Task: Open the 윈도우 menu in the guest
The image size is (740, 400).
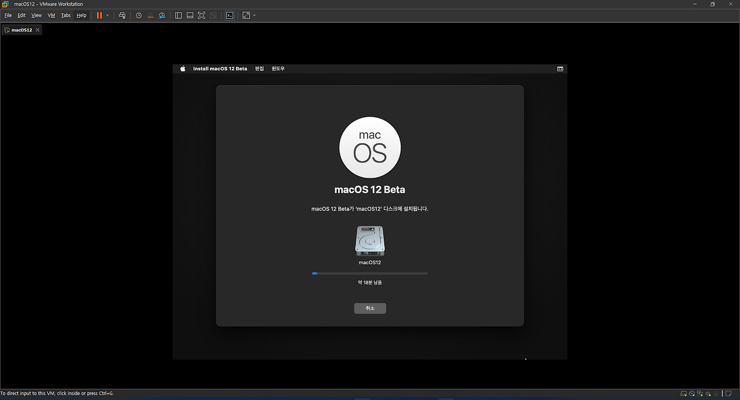Action: tap(278, 69)
